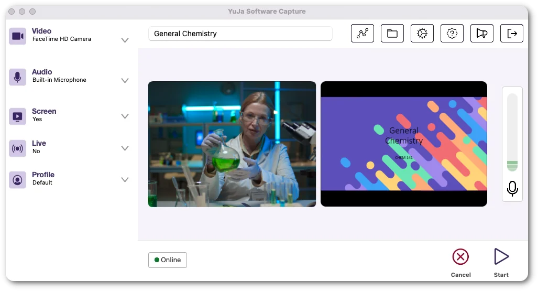Click the Profile Default text

click(x=42, y=183)
